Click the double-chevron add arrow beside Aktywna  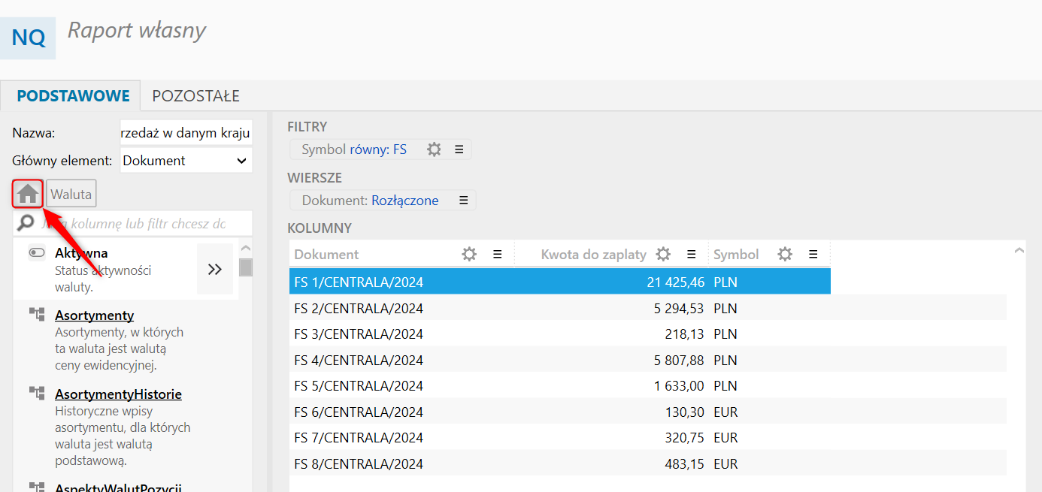point(215,269)
